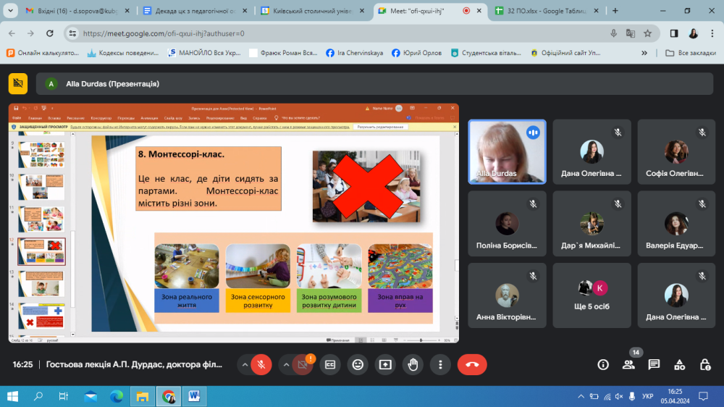The height and width of the screenshot is (407, 724).
Task: Open the activities icon
Action: point(679,364)
